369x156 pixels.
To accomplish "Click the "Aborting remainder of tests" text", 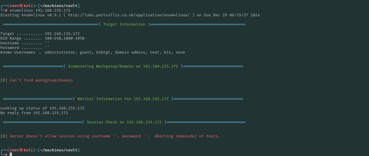I will [x=187, y=136].
